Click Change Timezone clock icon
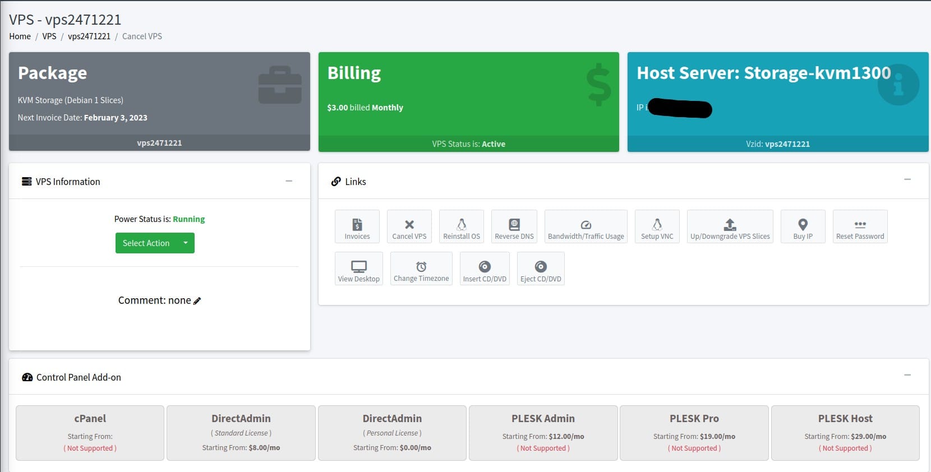This screenshot has height=472, width=931. [x=421, y=267]
